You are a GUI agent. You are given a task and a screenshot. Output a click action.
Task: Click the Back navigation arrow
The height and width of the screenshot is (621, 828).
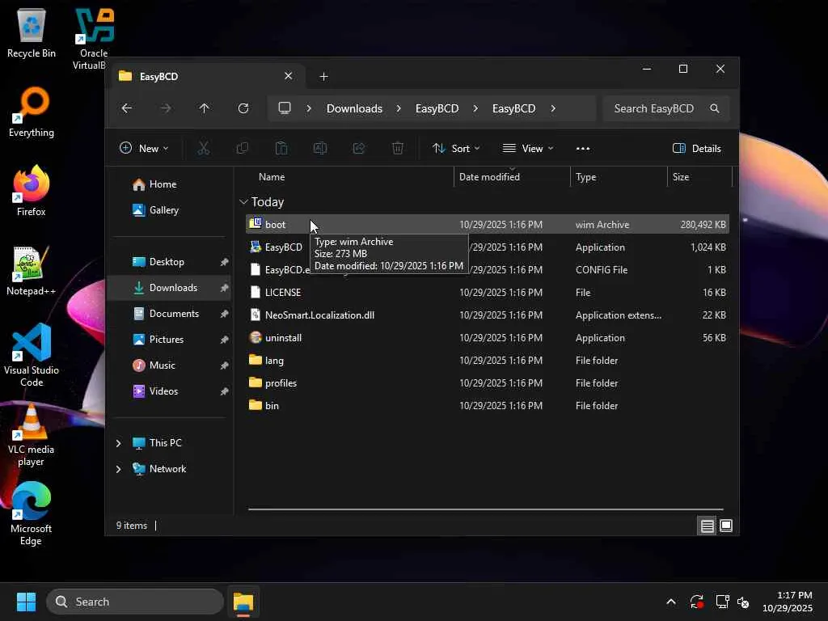coord(127,108)
